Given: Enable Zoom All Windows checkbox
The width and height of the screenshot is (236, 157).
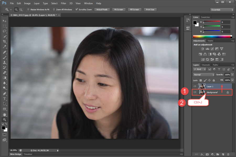Looking at the screenshot, I should [x=54, y=10].
